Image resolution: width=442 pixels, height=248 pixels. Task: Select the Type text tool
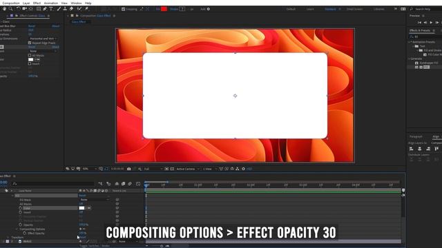tap(51, 9)
